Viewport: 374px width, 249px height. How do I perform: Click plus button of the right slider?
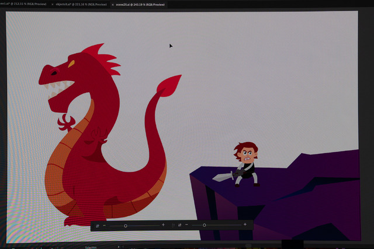[x=245, y=224]
